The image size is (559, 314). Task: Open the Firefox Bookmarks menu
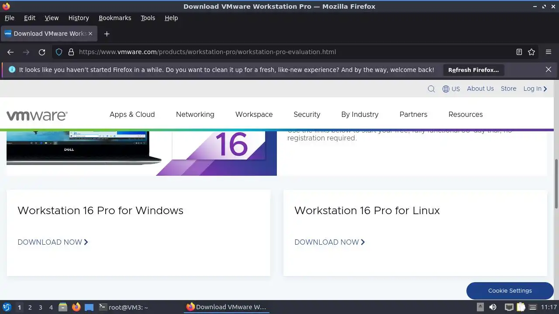[115, 18]
